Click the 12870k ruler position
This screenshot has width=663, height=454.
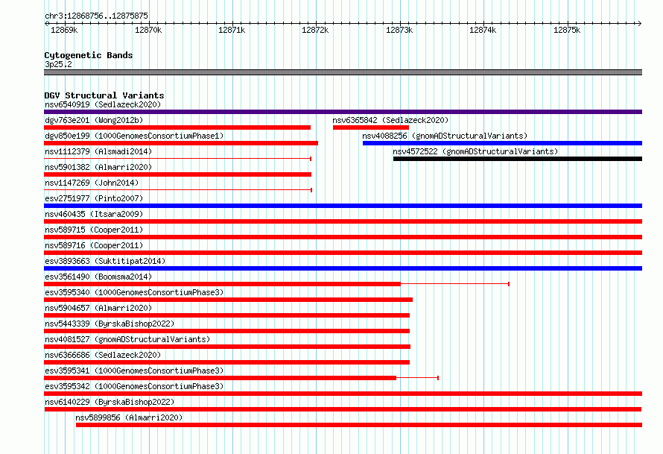[x=148, y=30]
